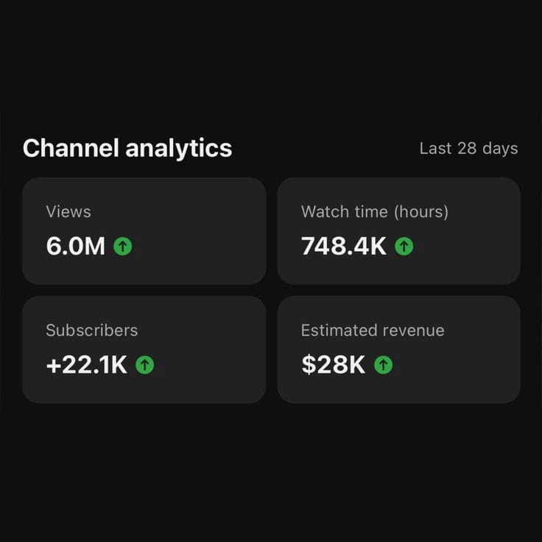Click the up arrow icon beside +22.1K
The height and width of the screenshot is (542, 542).
pos(145,365)
